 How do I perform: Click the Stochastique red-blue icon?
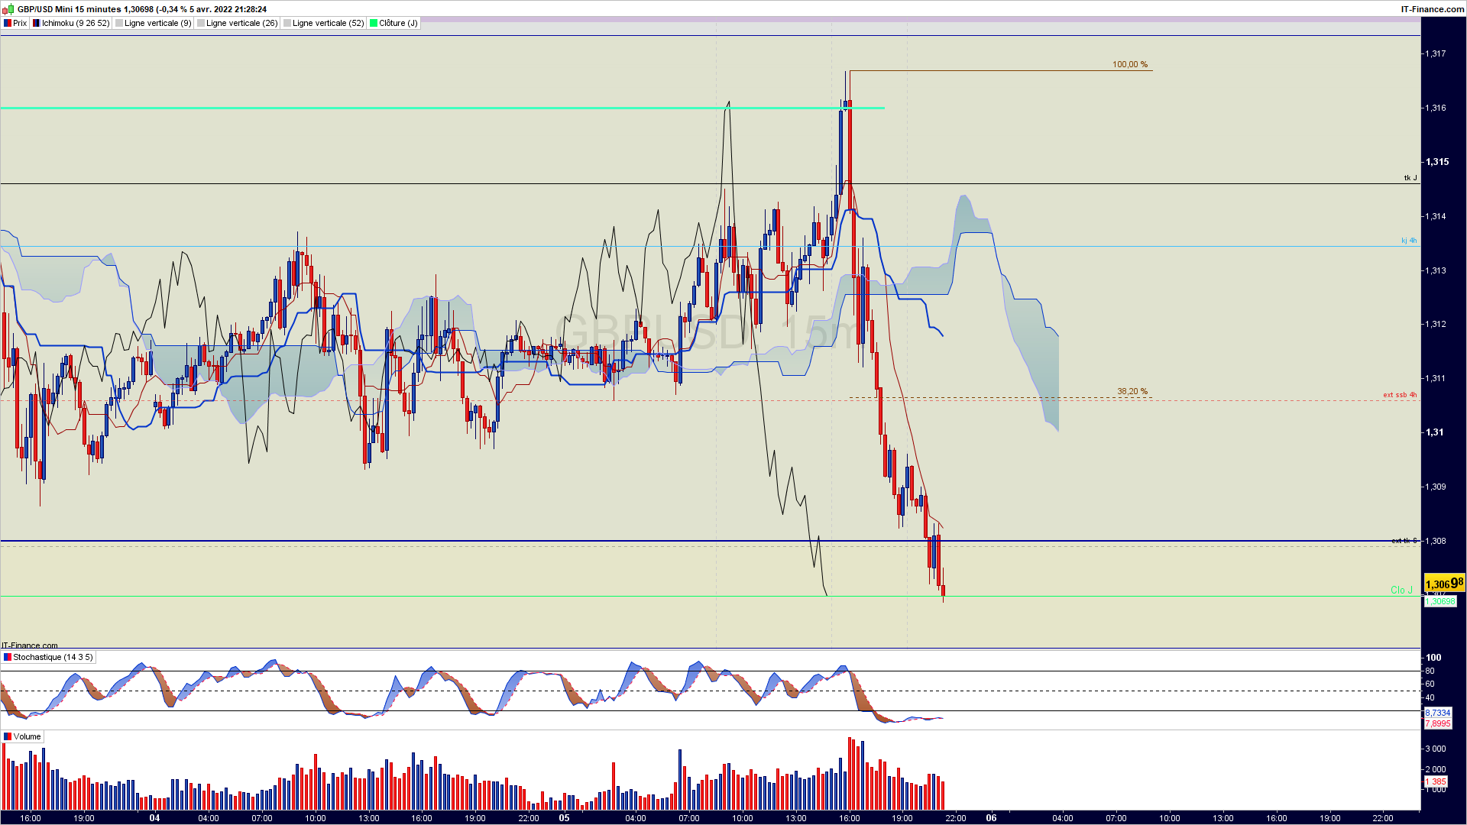(8, 657)
